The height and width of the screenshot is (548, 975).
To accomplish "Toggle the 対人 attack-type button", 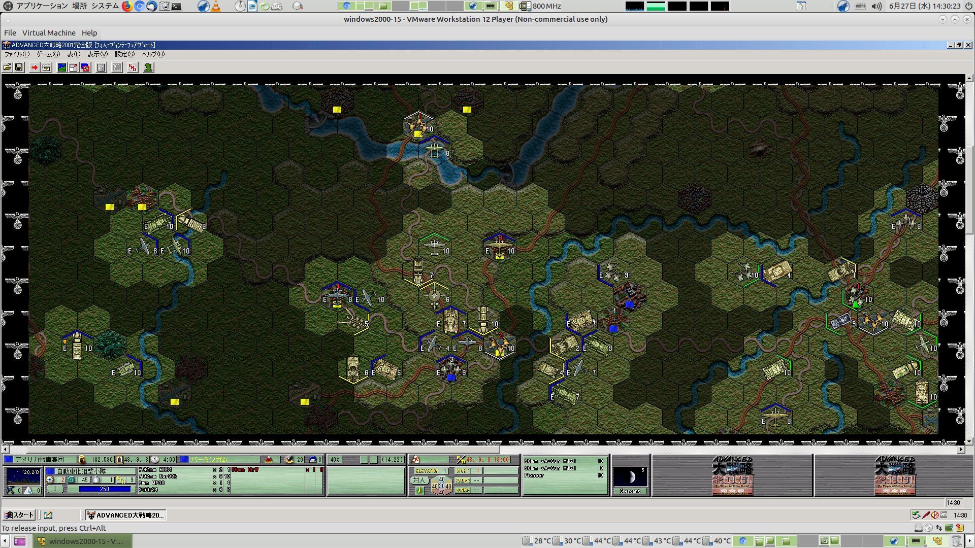I will [x=419, y=480].
